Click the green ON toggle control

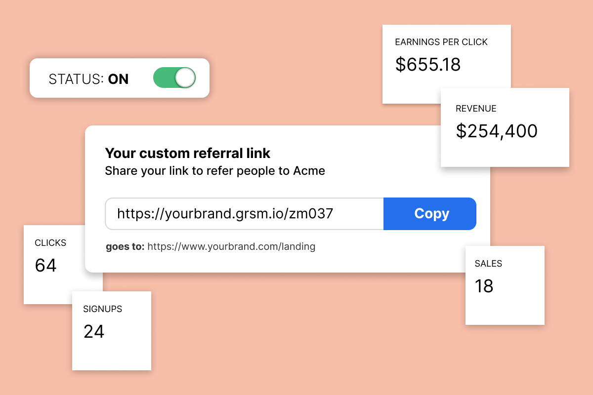point(174,78)
